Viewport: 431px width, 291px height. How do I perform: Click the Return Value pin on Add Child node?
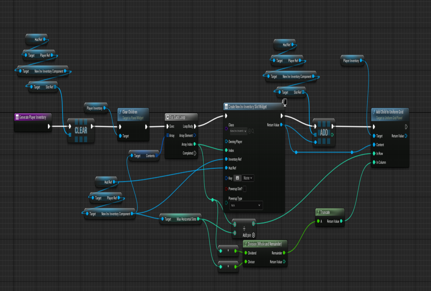pos(406,136)
